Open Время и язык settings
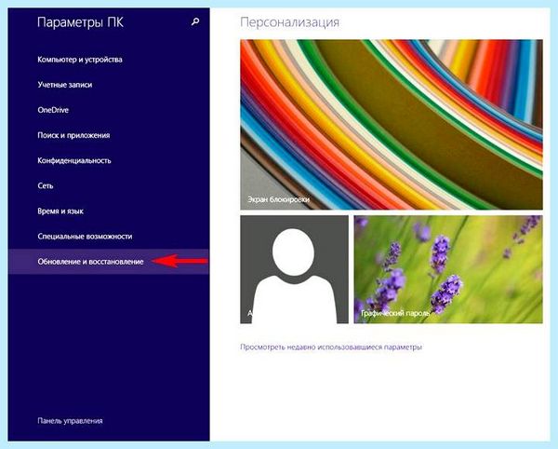558x449 pixels. tap(60, 211)
